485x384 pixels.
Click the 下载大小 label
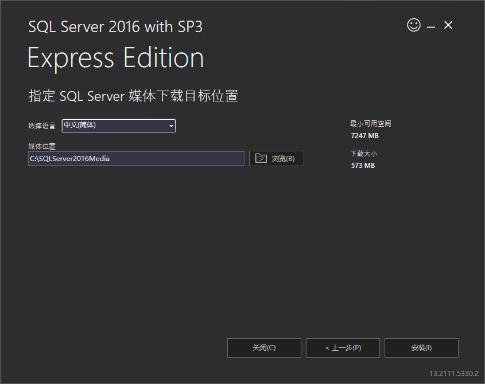pyautogui.click(x=363, y=154)
